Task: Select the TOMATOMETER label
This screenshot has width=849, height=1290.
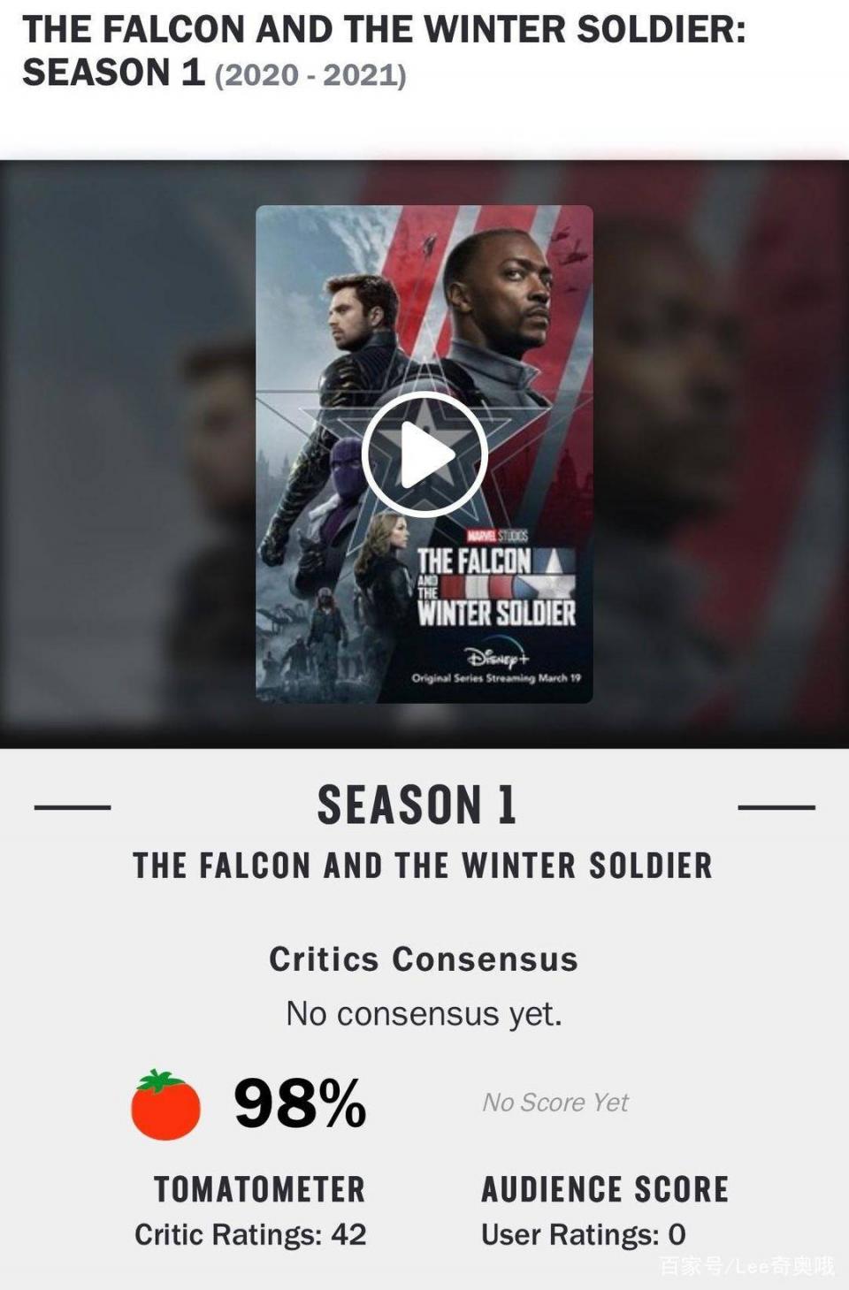Action: coord(259,1189)
